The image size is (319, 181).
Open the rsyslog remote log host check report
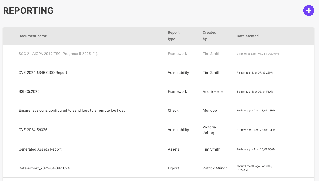pos(71,110)
